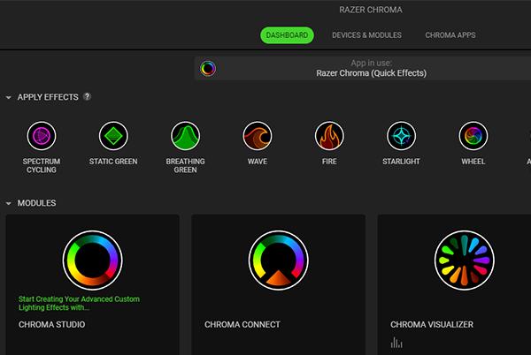Click the Start Creating Advanced Custom Lighting link
The height and width of the screenshot is (355, 531).
(79, 303)
